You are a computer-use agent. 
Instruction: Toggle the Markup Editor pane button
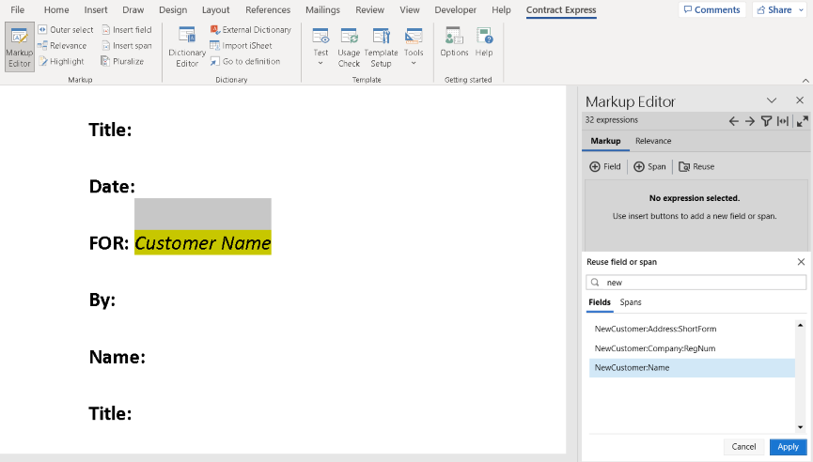coord(20,46)
